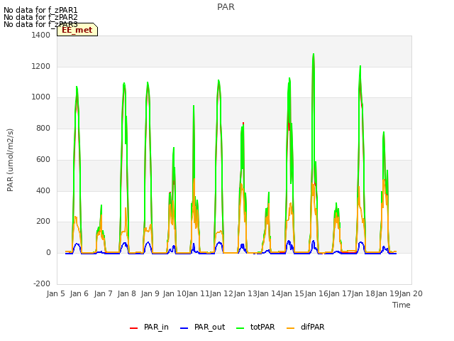454x341 pixels.
Task: Click the Time x-axis label
Action: point(401,305)
